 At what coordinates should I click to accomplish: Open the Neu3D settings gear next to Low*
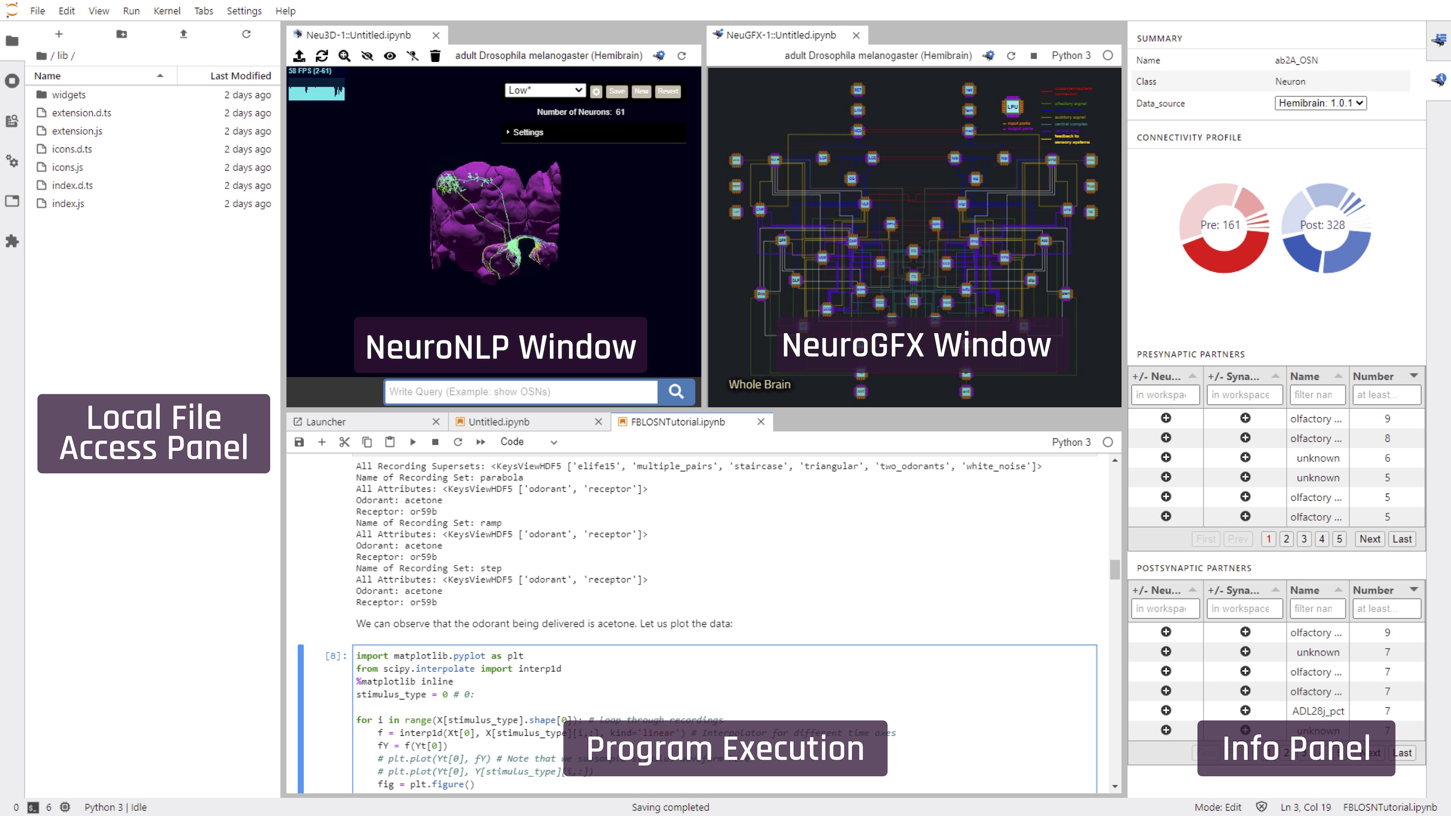click(x=596, y=91)
